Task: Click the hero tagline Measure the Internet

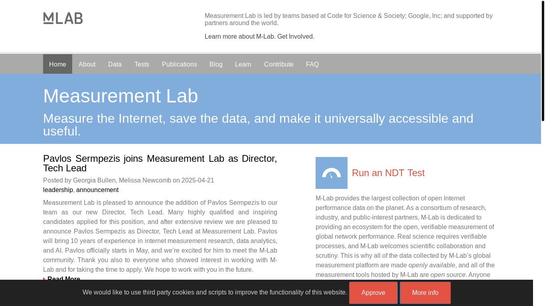Action: tap(258, 125)
